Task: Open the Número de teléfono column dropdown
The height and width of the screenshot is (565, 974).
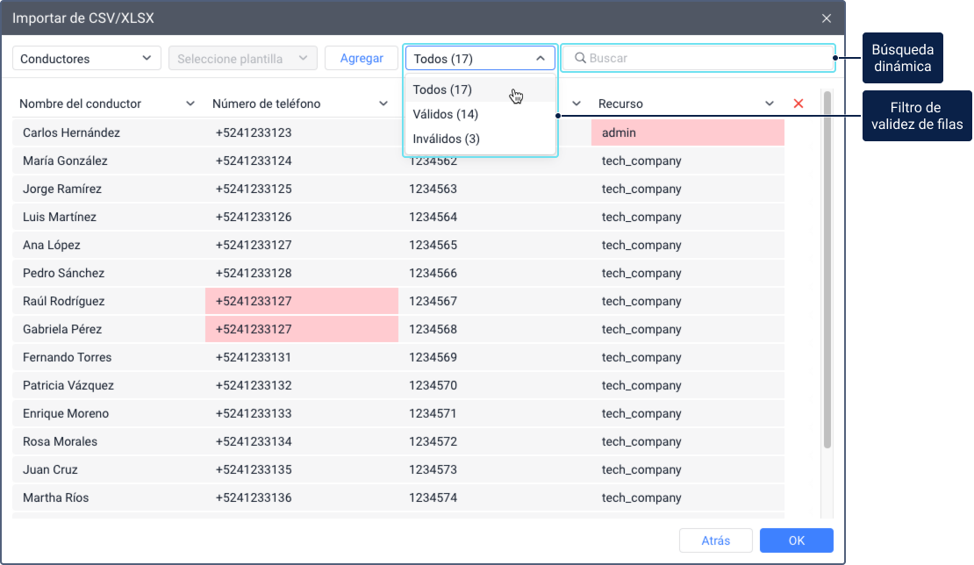Action: click(x=383, y=104)
